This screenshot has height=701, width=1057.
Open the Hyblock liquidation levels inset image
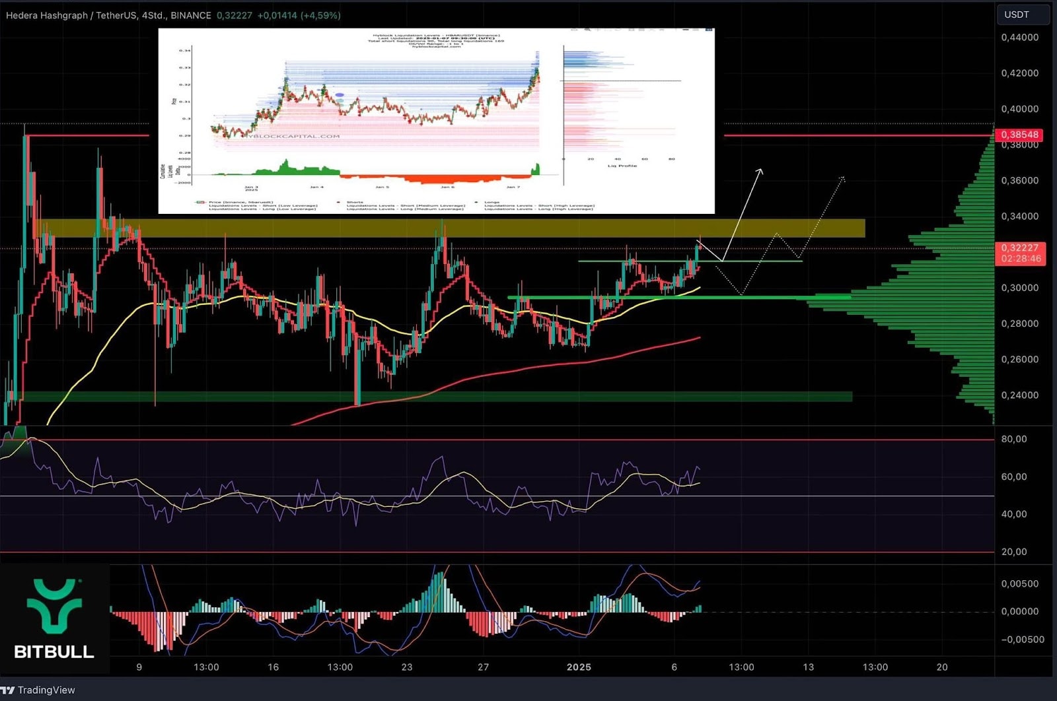[x=436, y=121]
